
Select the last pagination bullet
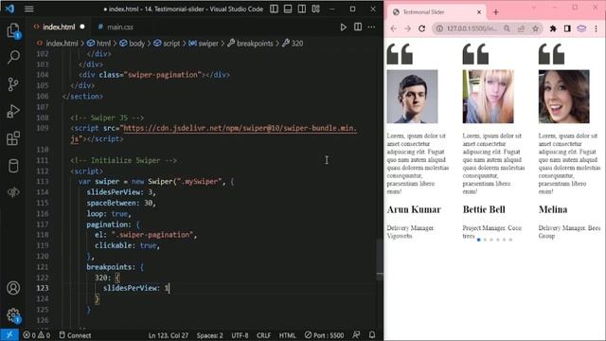coord(510,240)
